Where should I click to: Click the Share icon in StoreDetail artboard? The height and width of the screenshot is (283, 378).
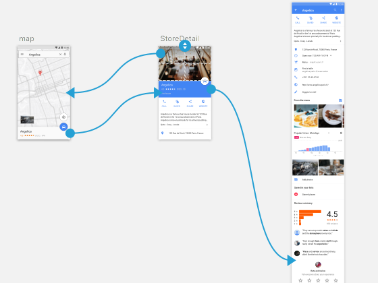pyautogui.click(x=190, y=103)
